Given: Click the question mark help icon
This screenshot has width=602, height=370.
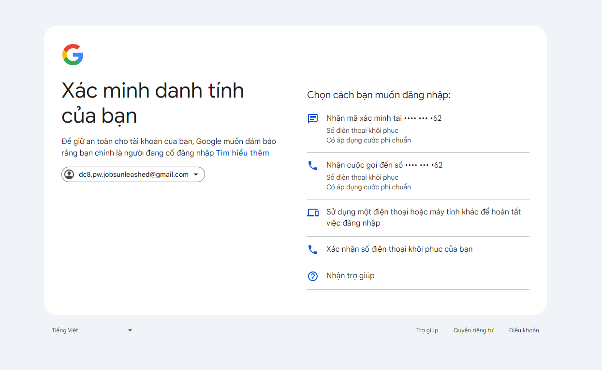Looking at the screenshot, I should [313, 276].
